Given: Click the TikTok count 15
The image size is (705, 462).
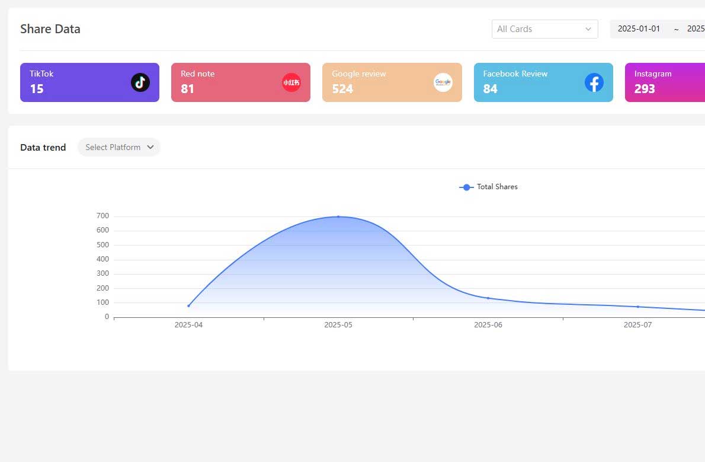Looking at the screenshot, I should point(37,89).
